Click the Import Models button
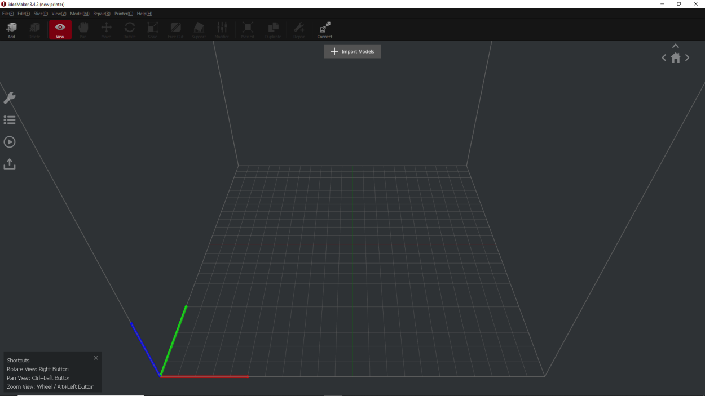The height and width of the screenshot is (396, 705). coord(352,51)
